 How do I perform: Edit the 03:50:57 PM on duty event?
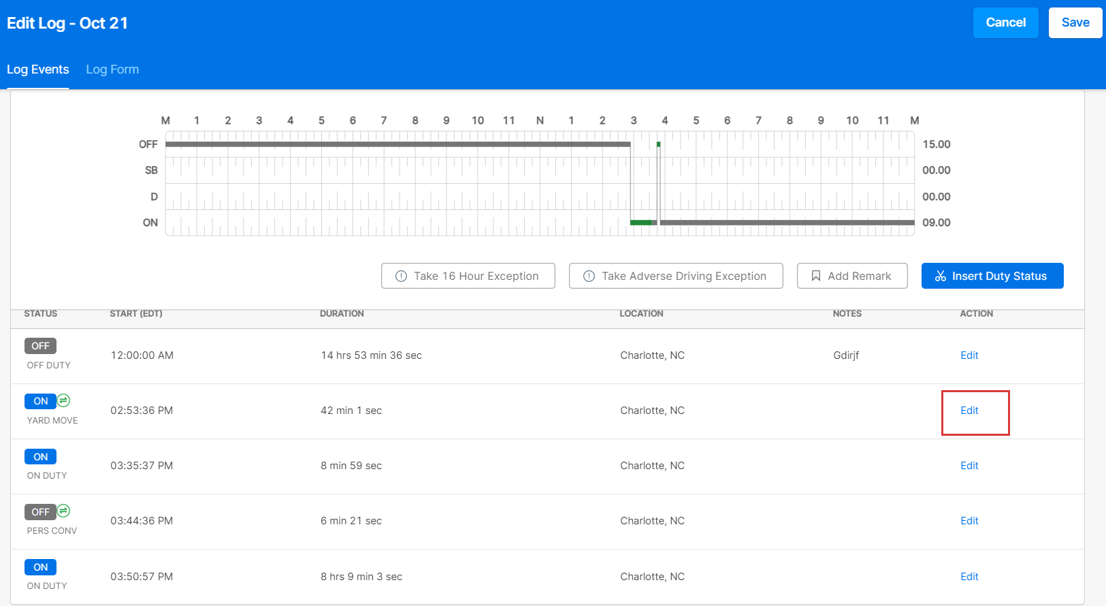pos(969,577)
